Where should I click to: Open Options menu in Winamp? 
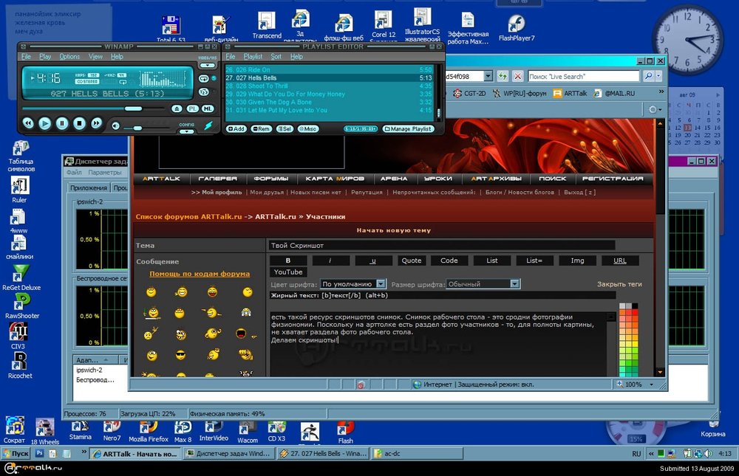point(69,57)
